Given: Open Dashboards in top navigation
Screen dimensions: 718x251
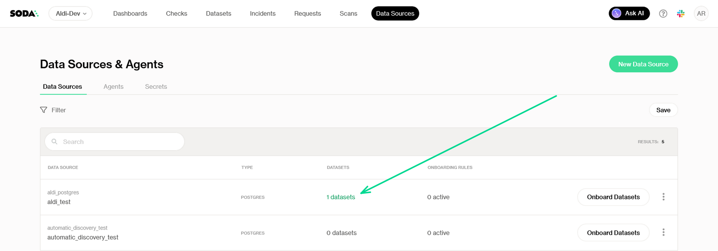Looking at the screenshot, I should pos(130,14).
